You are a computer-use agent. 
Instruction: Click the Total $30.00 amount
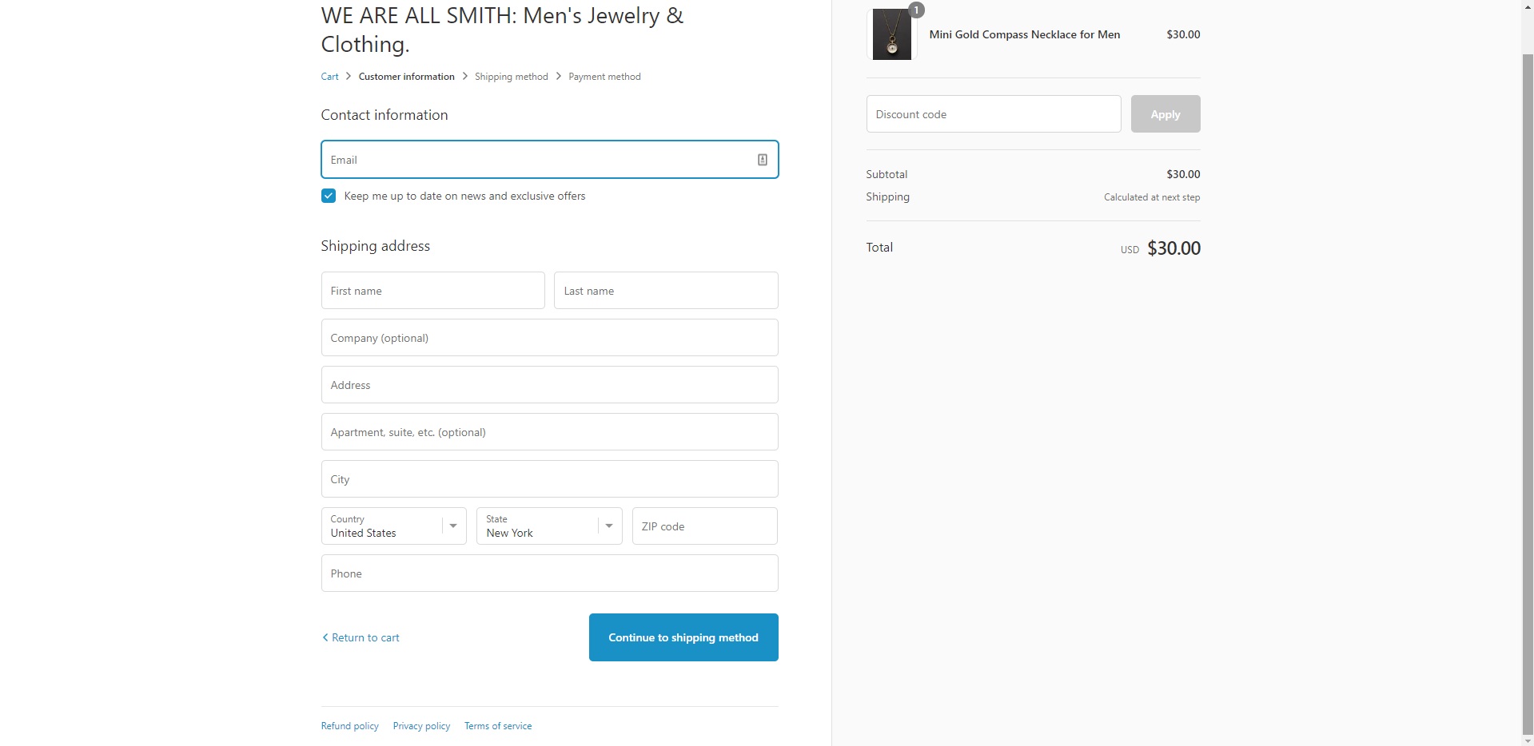(x=1173, y=248)
